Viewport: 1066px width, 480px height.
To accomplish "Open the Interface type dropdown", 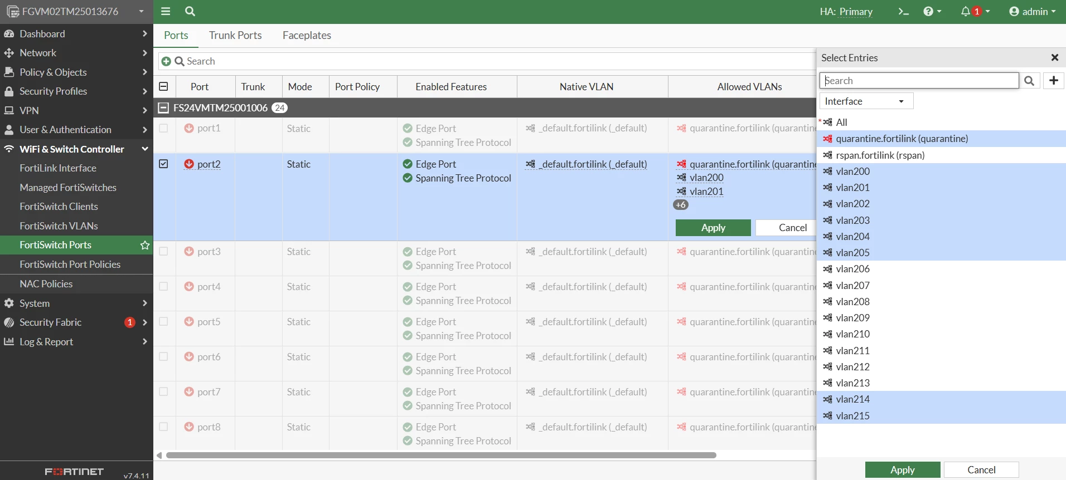I will 866,101.
